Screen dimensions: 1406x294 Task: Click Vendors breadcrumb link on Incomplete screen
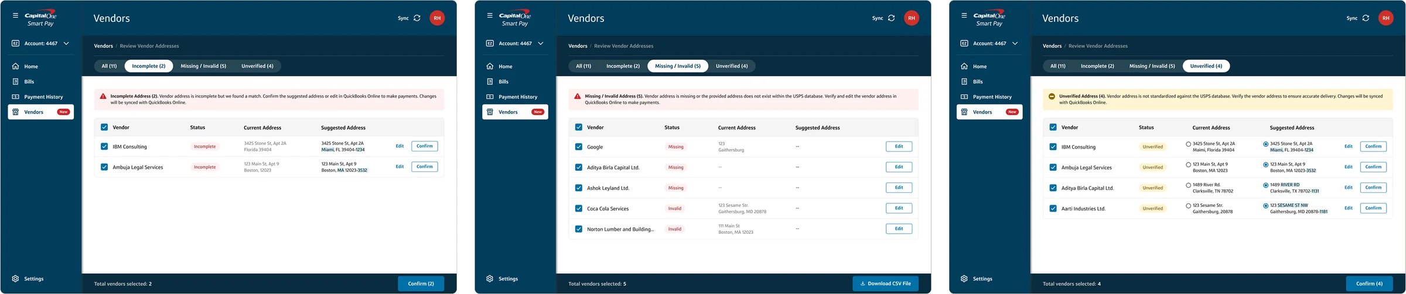[104, 46]
